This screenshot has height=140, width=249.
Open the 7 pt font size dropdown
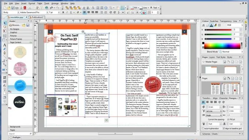pos(59,12)
